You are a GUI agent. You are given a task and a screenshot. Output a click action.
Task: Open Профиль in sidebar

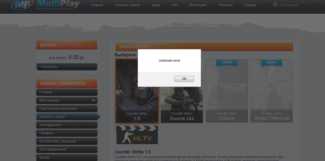(x=67, y=133)
